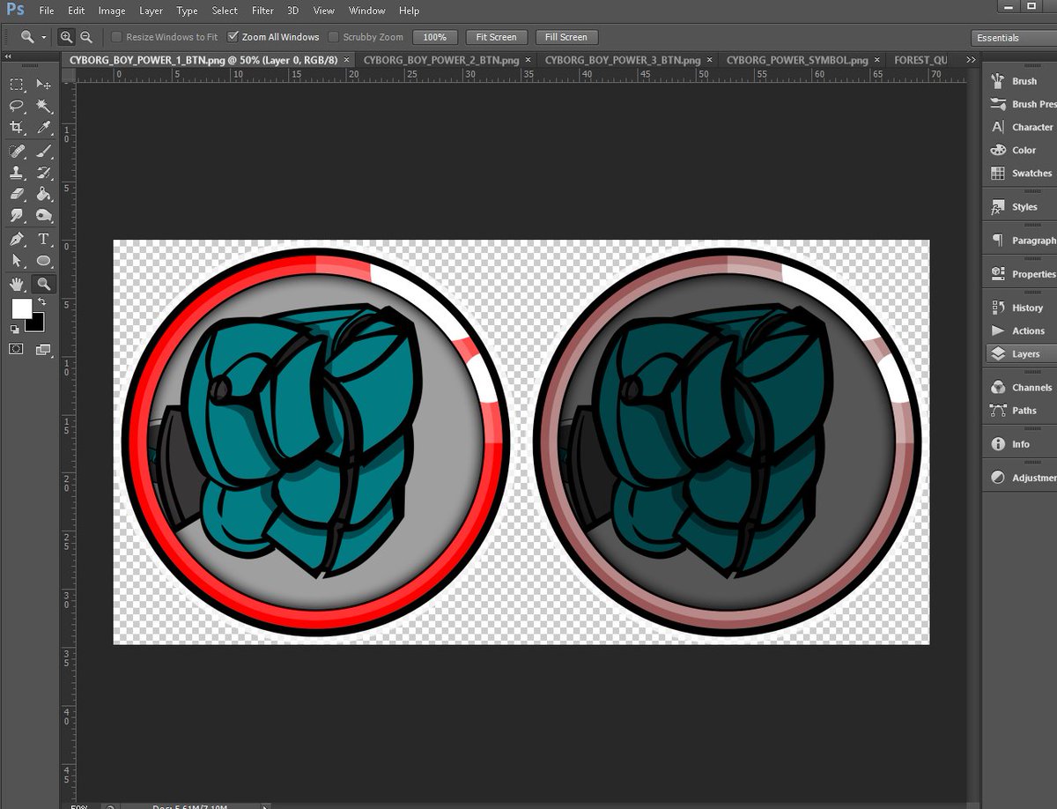This screenshot has height=809, width=1057.
Task: Select the Paint Bucket tool
Action: (x=43, y=194)
